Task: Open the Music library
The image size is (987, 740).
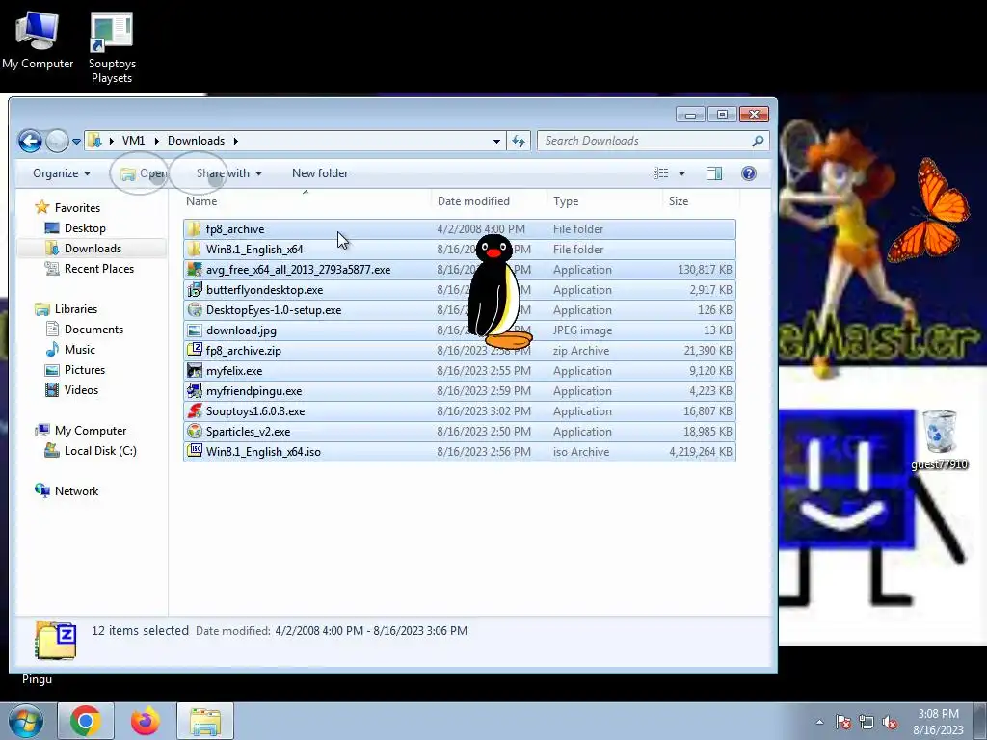Action: [79, 349]
